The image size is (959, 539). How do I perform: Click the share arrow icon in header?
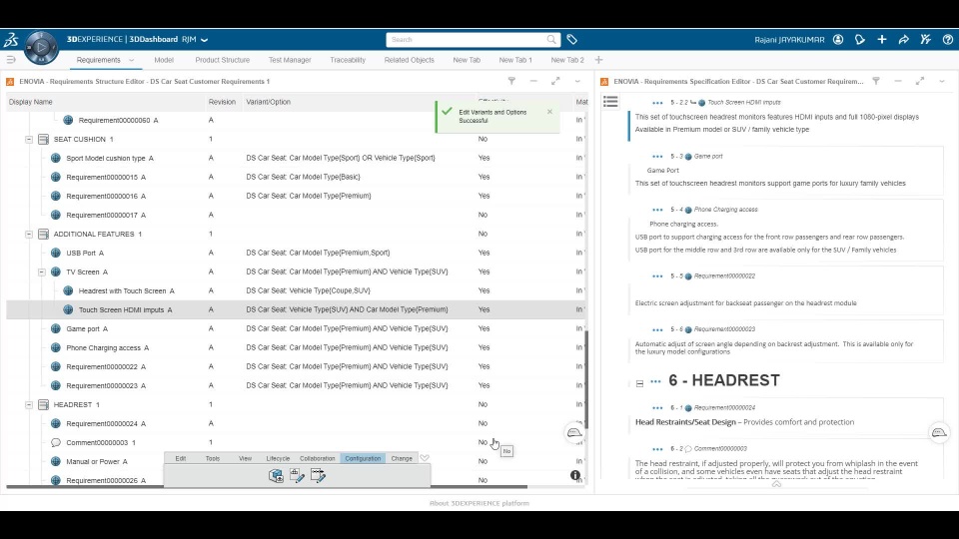click(903, 40)
